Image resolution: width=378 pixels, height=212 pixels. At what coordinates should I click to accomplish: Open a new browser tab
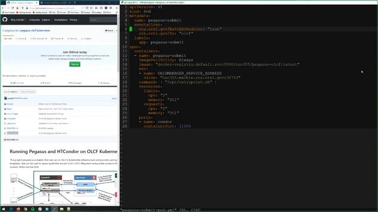[75, 2]
